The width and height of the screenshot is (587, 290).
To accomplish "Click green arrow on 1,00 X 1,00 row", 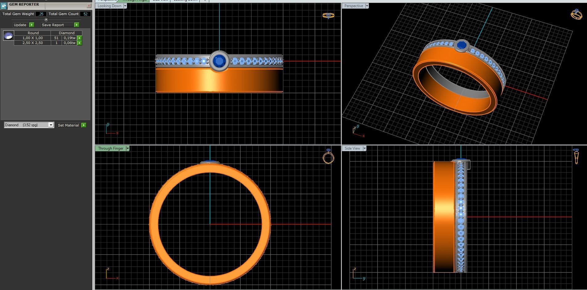I will pyautogui.click(x=79, y=38).
